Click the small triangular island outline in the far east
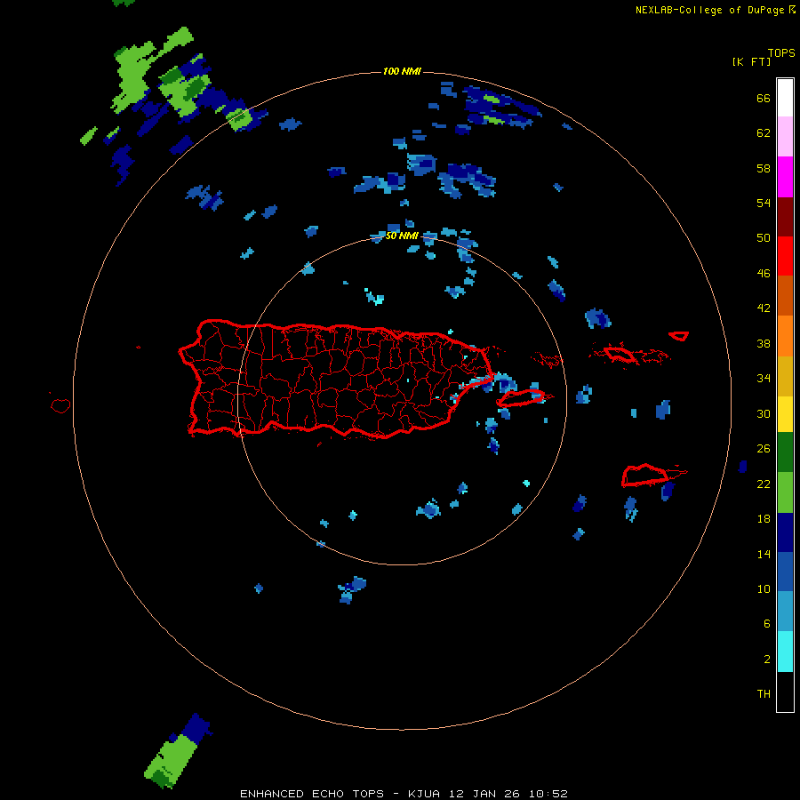This screenshot has height=800, width=800. [679, 336]
